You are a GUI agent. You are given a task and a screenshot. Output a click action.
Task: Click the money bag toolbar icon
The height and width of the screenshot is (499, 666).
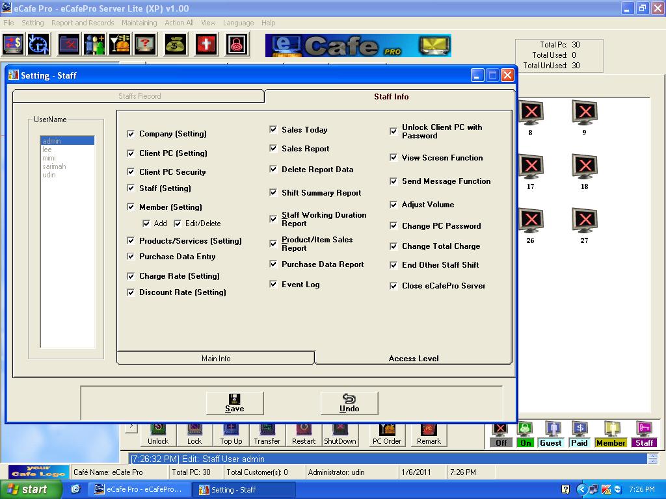(175, 44)
